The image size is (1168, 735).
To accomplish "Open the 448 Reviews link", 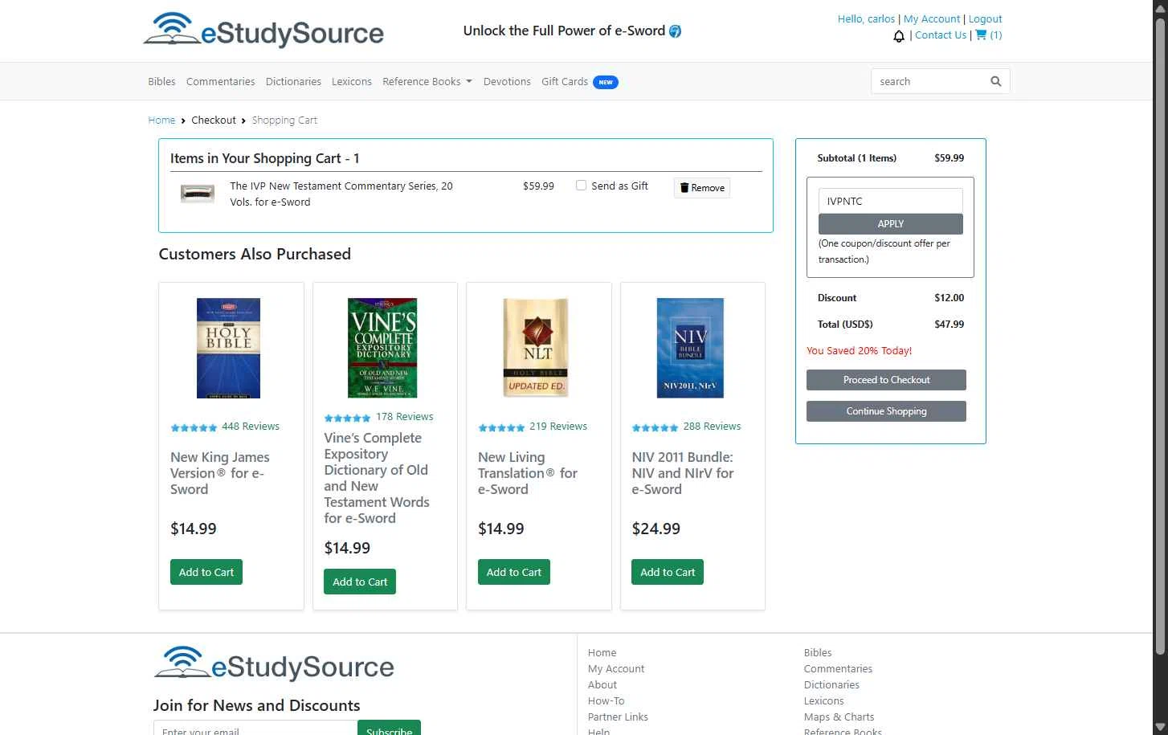I will coord(251,427).
